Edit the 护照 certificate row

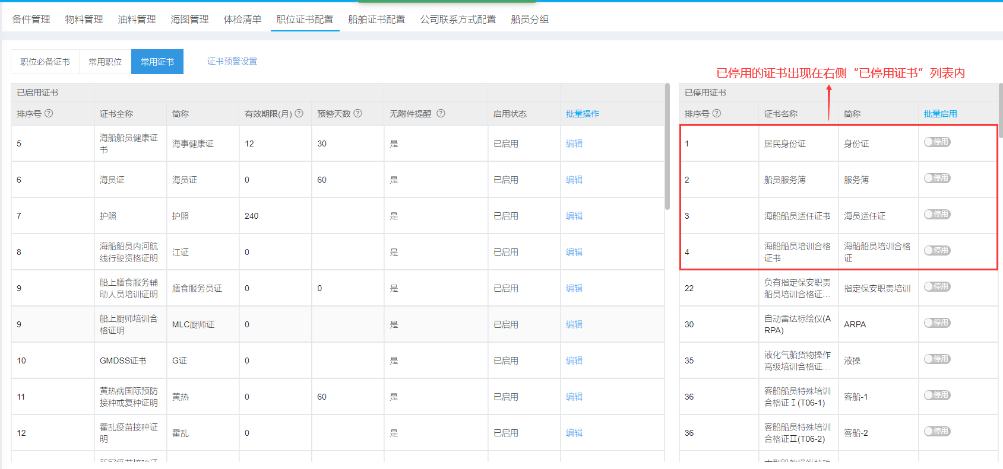coord(574,216)
